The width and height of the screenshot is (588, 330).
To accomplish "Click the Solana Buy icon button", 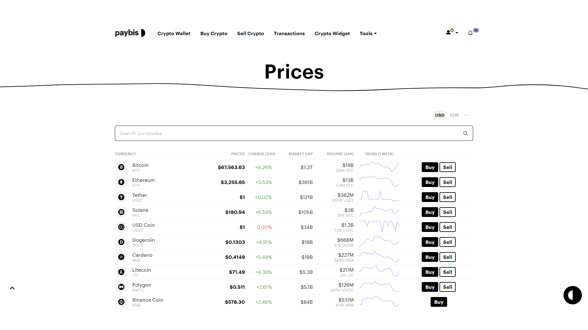I will click(430, 212).
